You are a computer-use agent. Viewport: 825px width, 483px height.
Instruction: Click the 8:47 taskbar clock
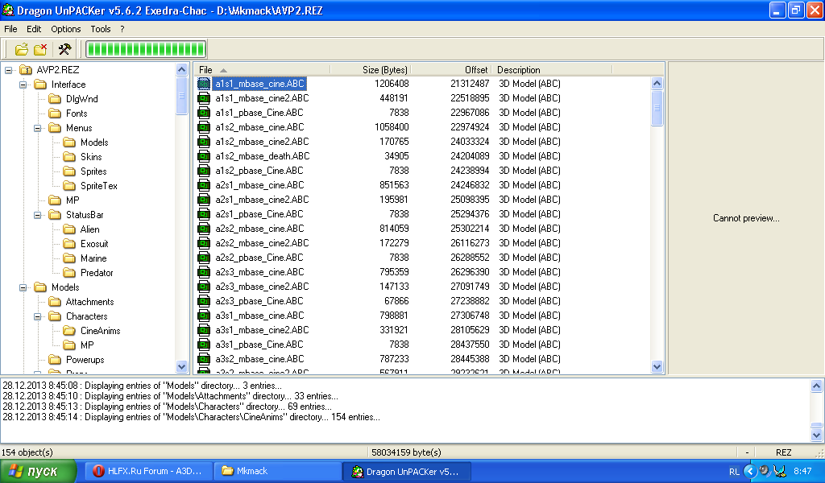click(x=802, y=471)
